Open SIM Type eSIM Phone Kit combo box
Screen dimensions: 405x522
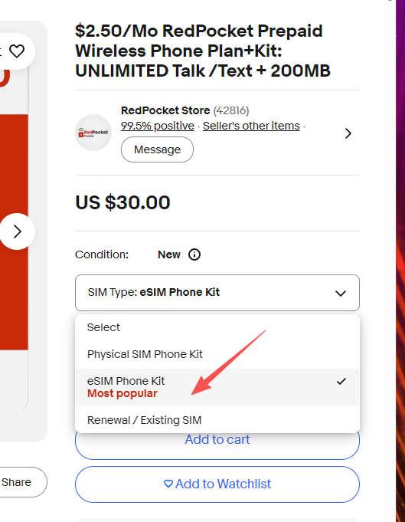coord(217,293)
